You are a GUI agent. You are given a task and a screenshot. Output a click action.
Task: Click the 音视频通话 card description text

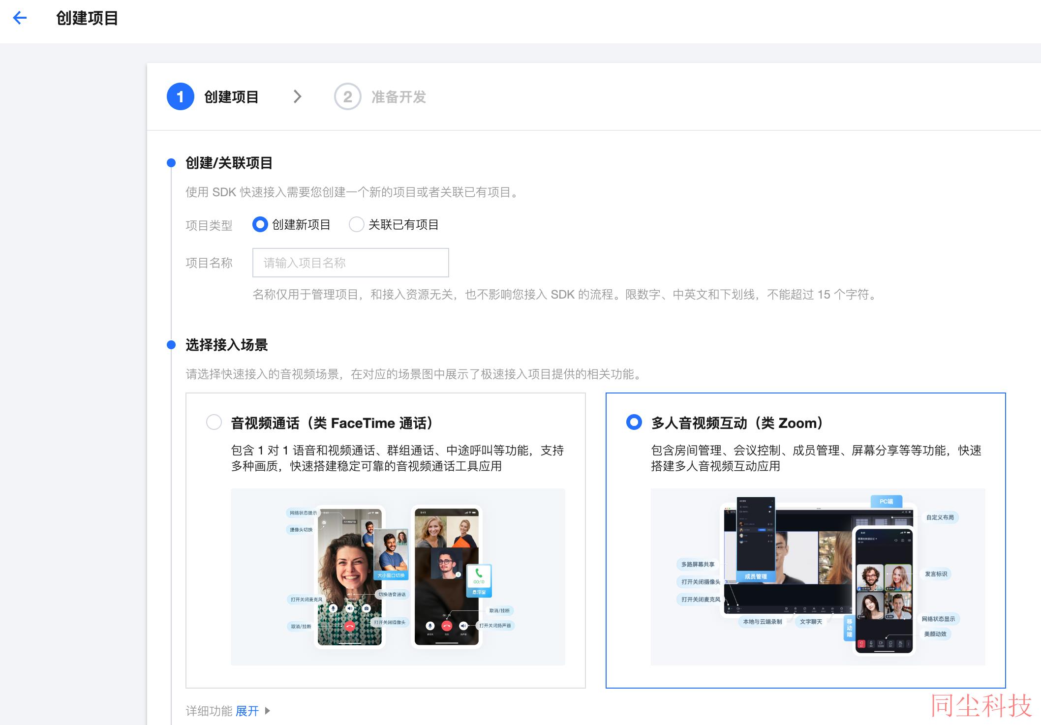398,458
